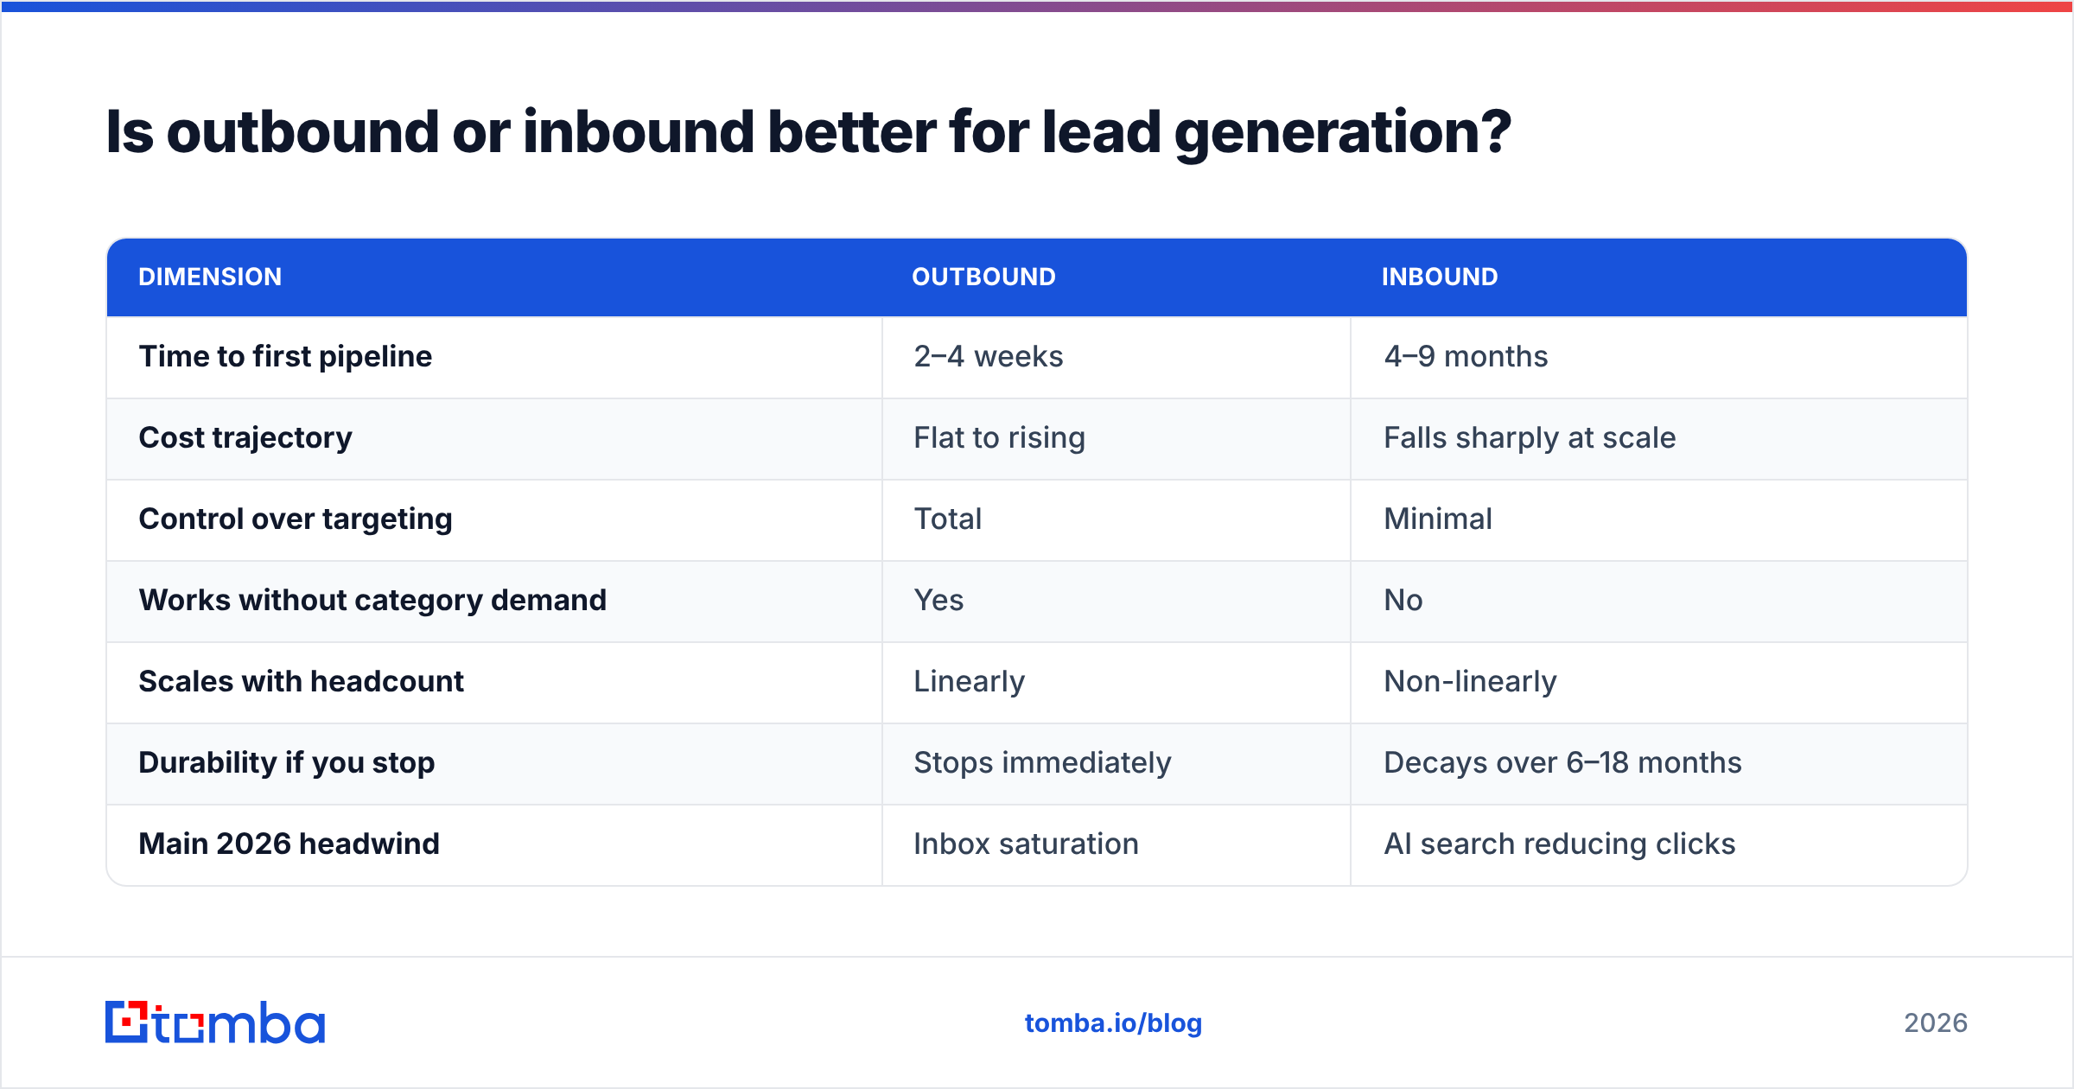Select the 'Main 2026 headwind' row label

[x=289, y=844]
